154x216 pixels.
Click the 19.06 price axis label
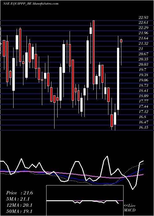click(x=144, y=80)
